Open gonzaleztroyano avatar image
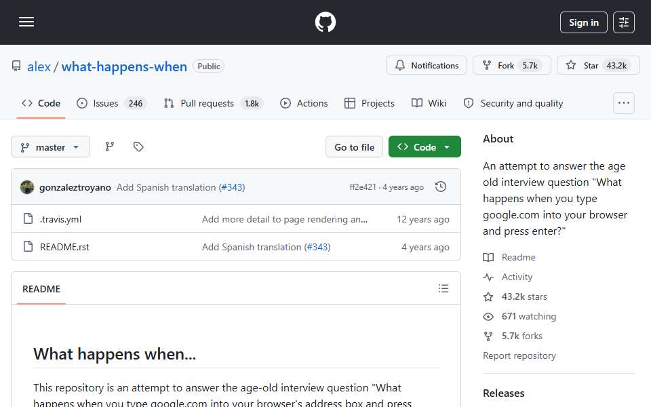This screenshot has height=407, width=651. coord(27,187)
